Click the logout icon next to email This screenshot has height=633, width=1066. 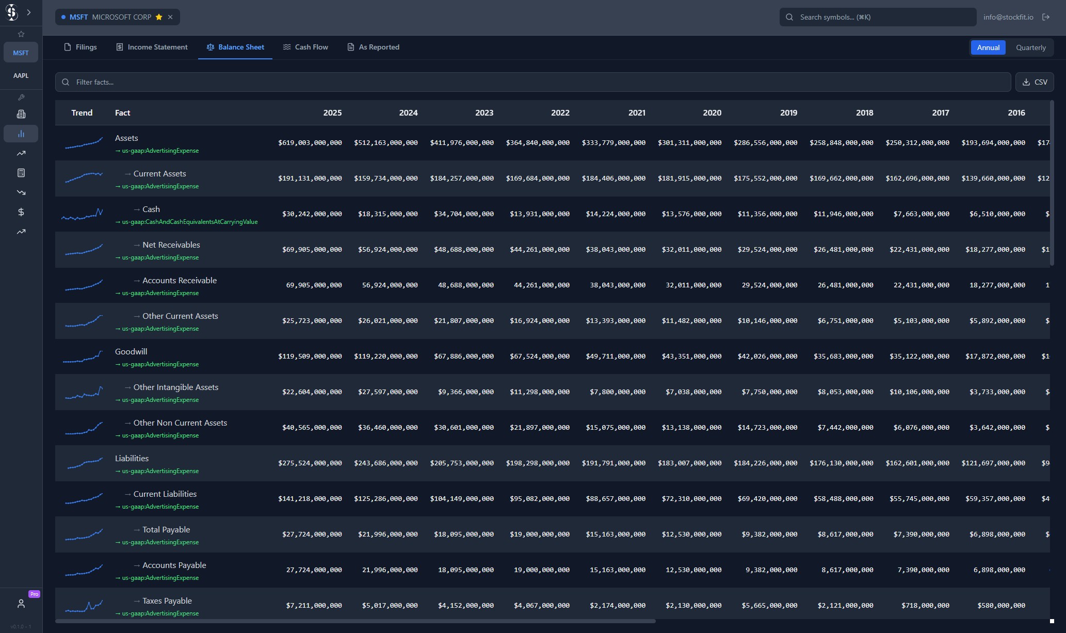(1046, 17)
